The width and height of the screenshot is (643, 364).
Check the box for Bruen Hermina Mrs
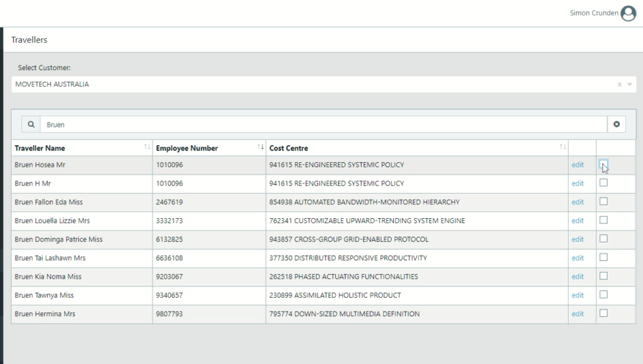pyautogui.click(x=603, y=313)
